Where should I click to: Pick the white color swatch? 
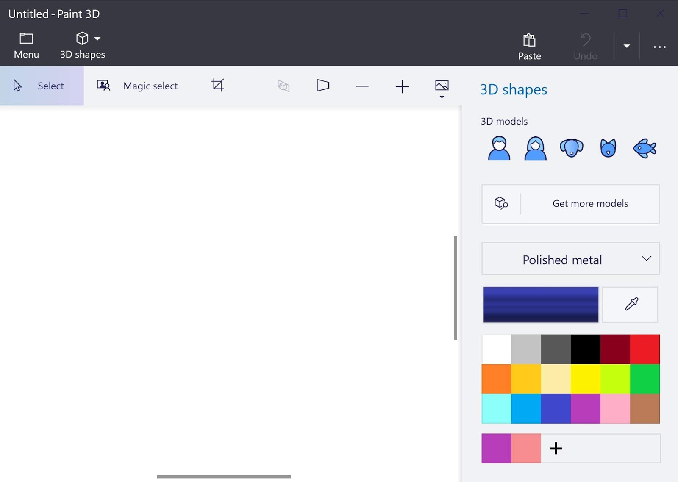[x=497, y=349]
